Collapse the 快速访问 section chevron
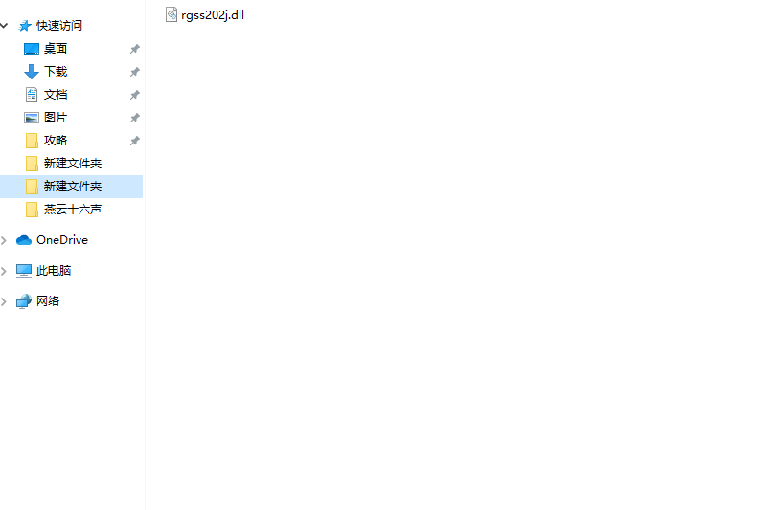778x510 pixels. tap(5, 25)
